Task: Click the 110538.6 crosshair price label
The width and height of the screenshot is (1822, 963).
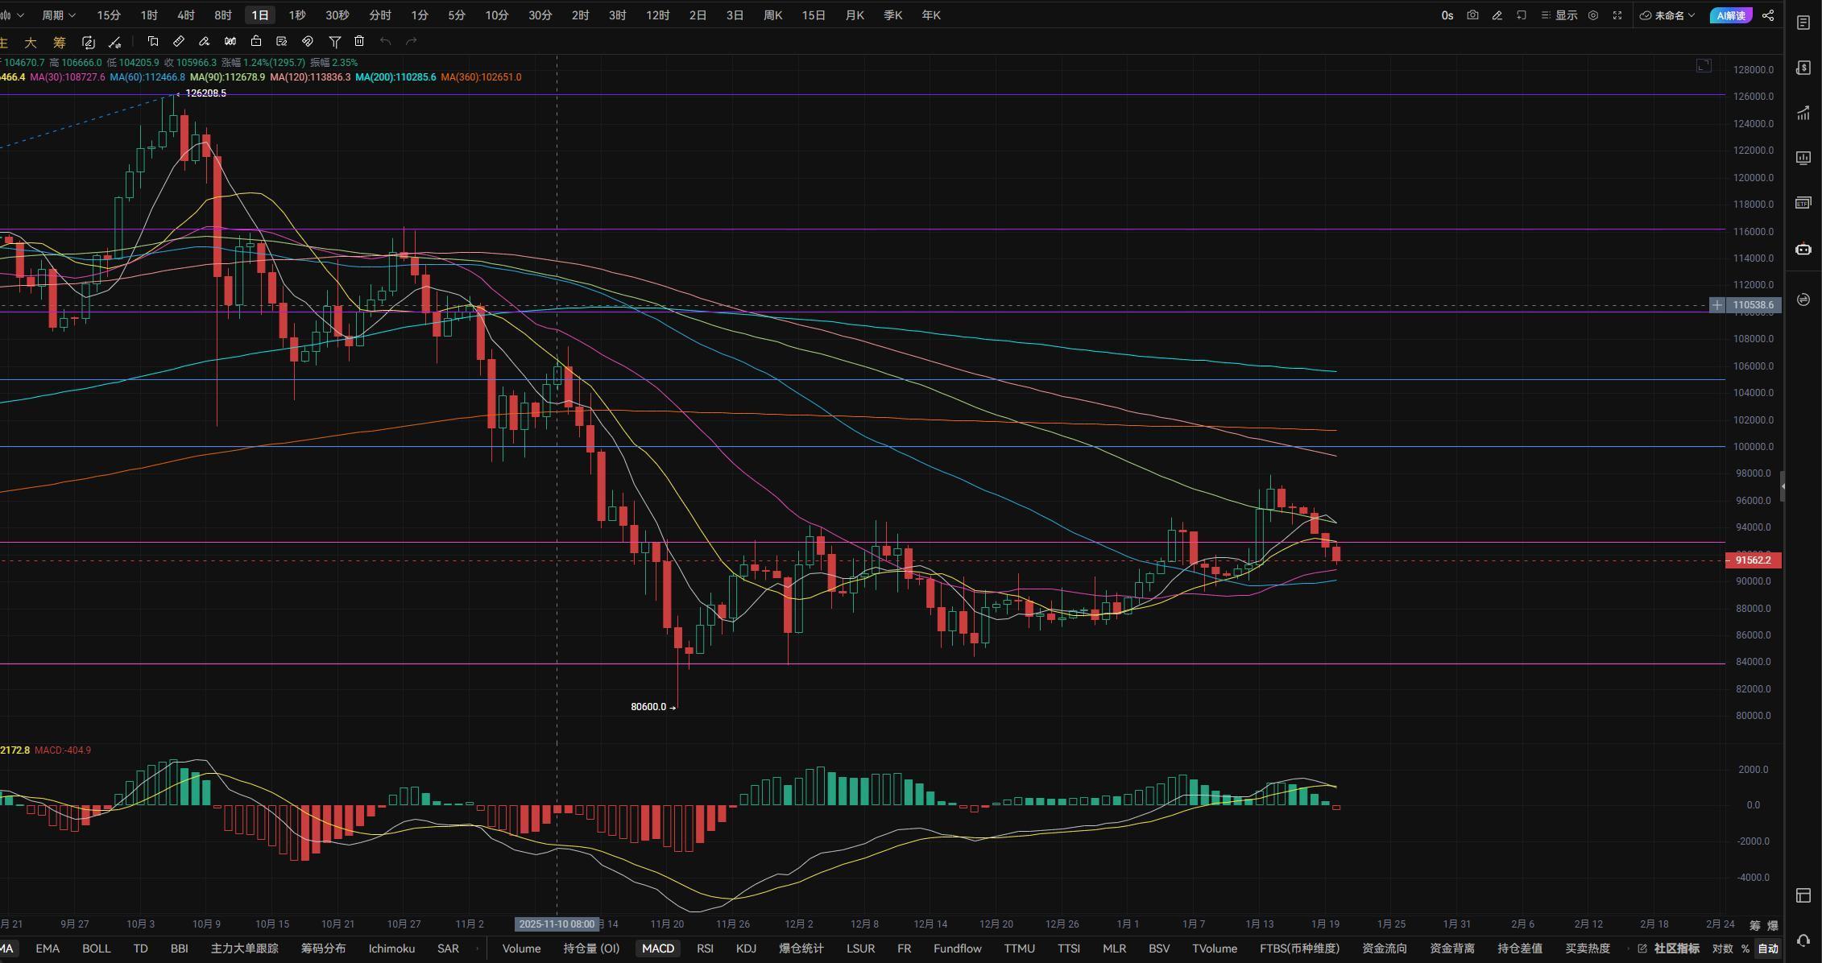Action: point(1753,305)
